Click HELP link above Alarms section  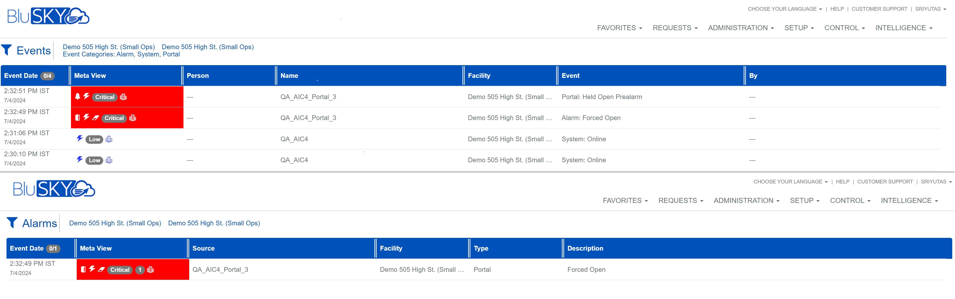[843, 182]
